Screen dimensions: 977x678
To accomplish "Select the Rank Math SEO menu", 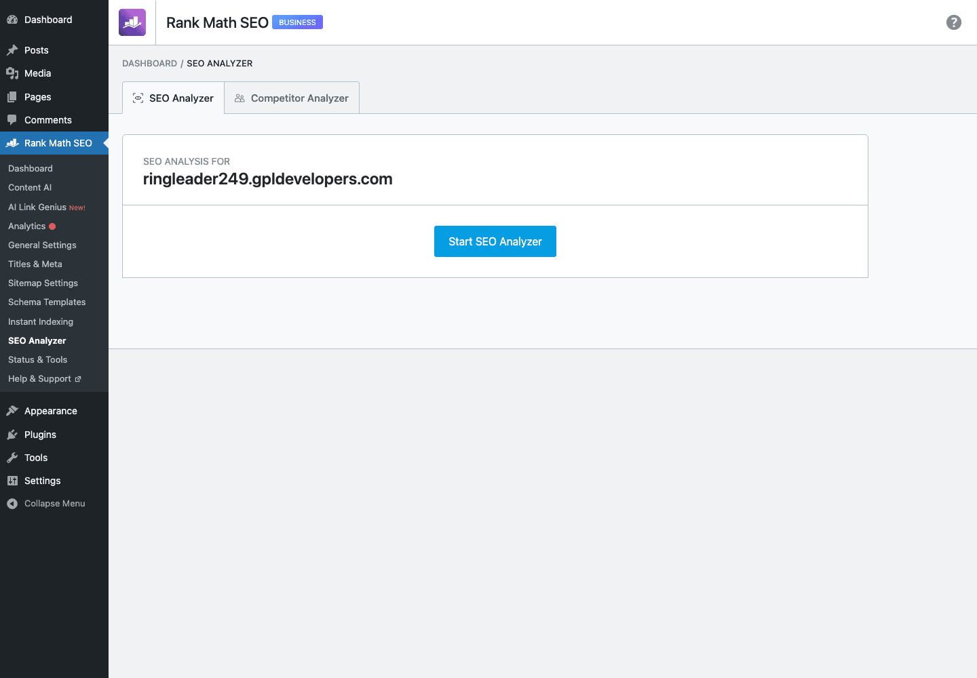I will (x=54, y=143).
